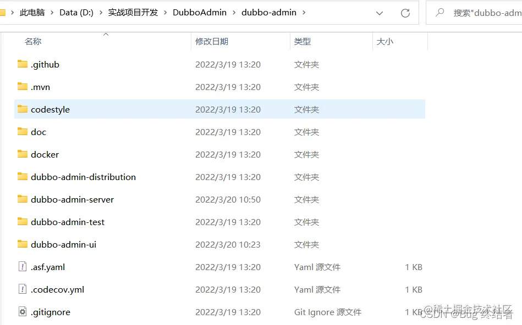Viewport: 522px width, 325px height.
Task: Go to 实战项目开发 in breadcrumb
Action: pos(133,13)
